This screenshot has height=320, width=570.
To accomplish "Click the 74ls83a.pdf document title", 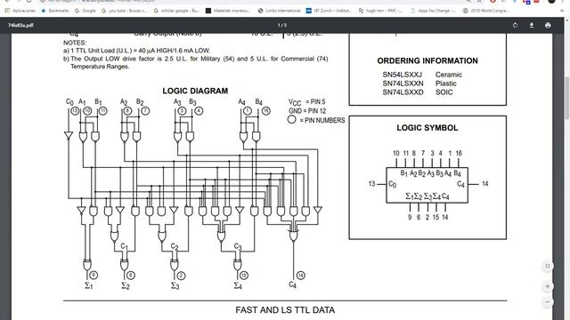I will click(20, 26).
